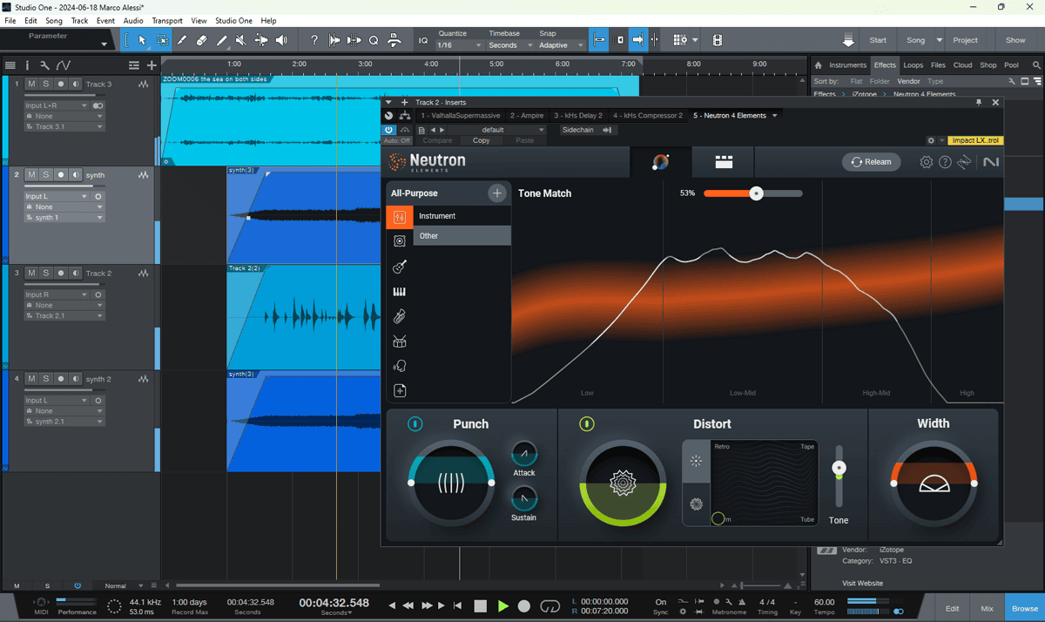
Task: Toggle the Punch module power button
Action: 415,424
